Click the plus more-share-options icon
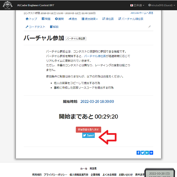177x177 pixels. pos(151,153)
